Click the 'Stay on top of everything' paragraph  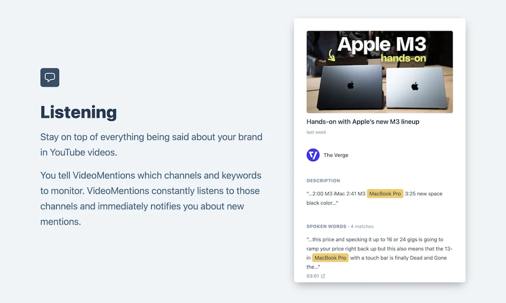coord(151,144)
